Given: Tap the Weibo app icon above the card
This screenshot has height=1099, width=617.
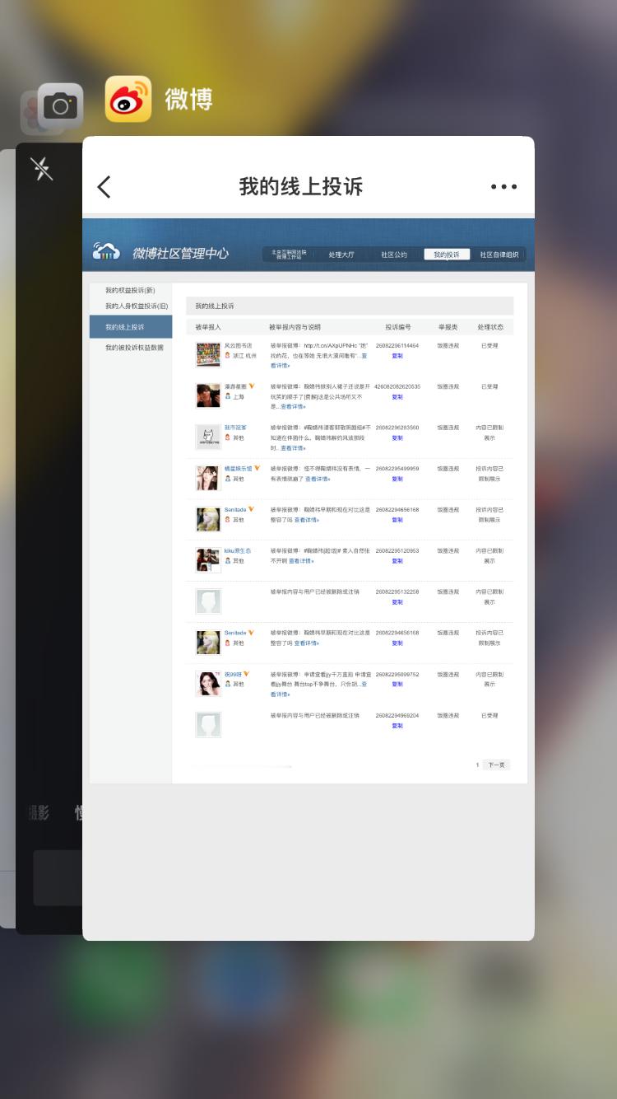Looking at the screenshot, I should pyautogui.click(x=128, y=99).
